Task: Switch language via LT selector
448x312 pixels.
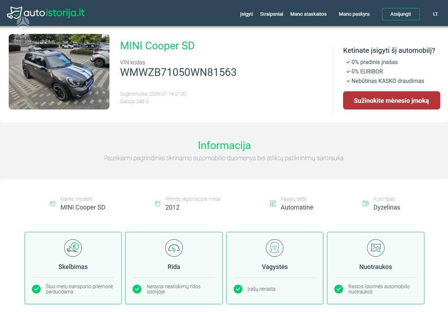Action: 435,14
